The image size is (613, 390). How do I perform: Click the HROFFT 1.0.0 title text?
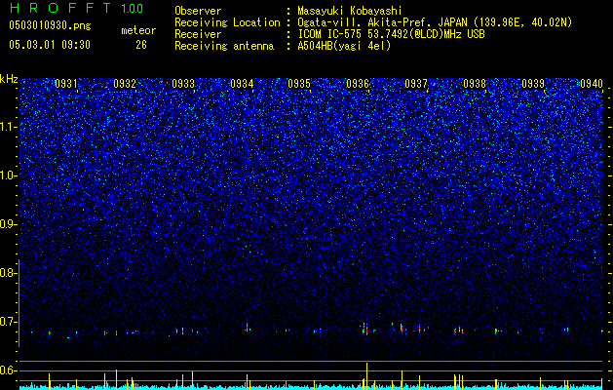point(76,8)
